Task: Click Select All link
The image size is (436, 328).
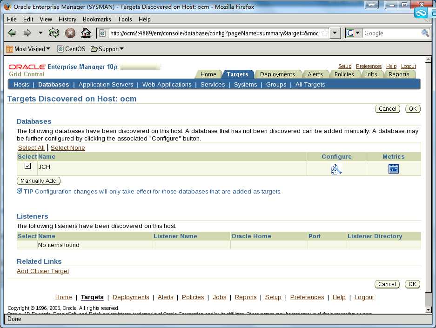Action: click(x=31, y=148)
